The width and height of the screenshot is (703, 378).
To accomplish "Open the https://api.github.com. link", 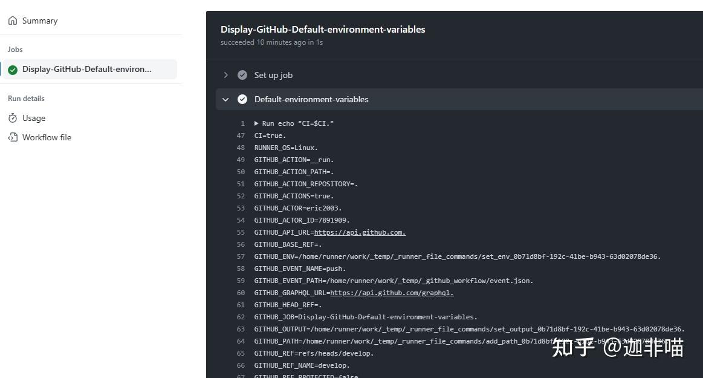I will coord(360,232).
